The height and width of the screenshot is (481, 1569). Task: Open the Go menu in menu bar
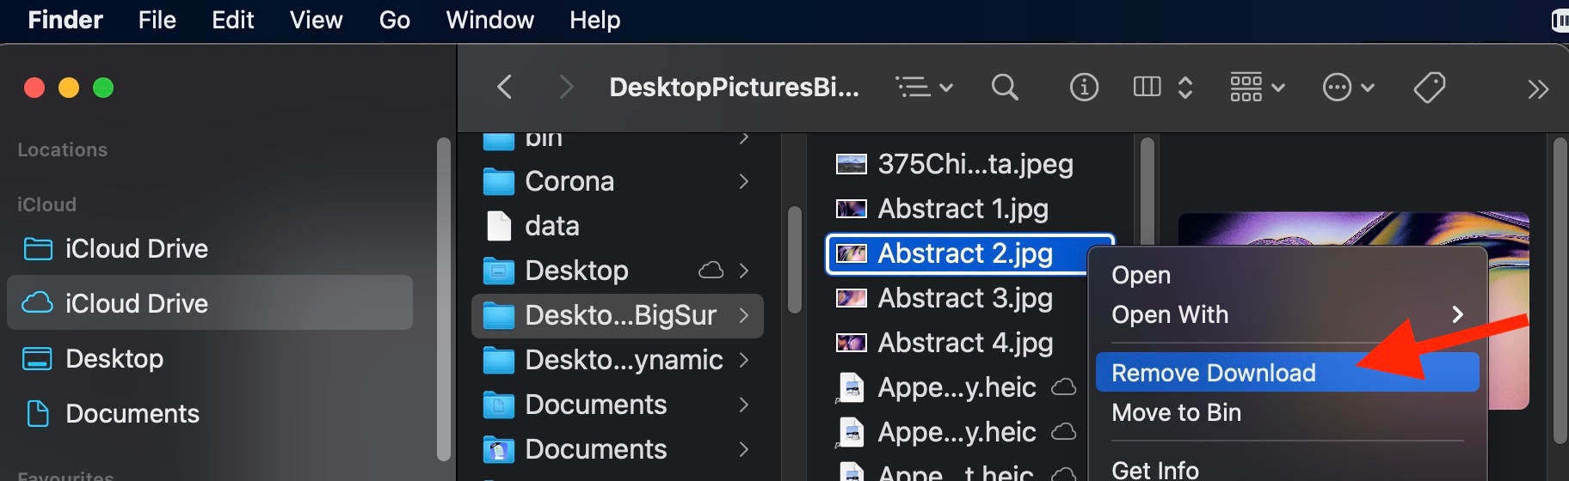click(394, 20)
